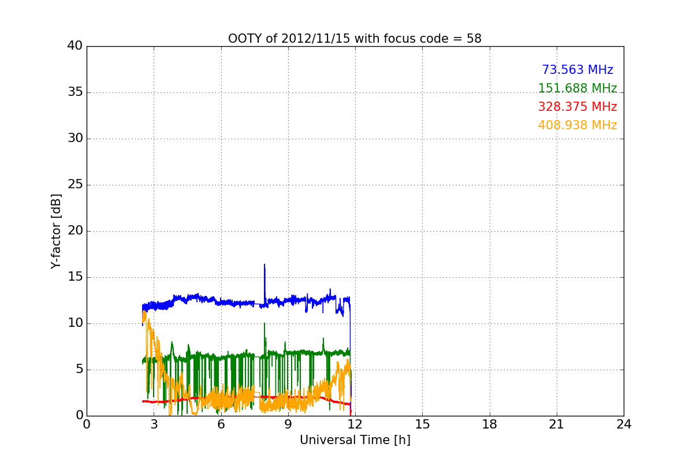Click the x-axis tick label 18
693x462 pixels.
tap(490, 424)
